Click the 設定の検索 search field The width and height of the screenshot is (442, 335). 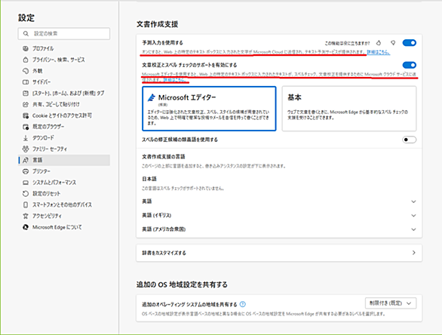(64, 33)
